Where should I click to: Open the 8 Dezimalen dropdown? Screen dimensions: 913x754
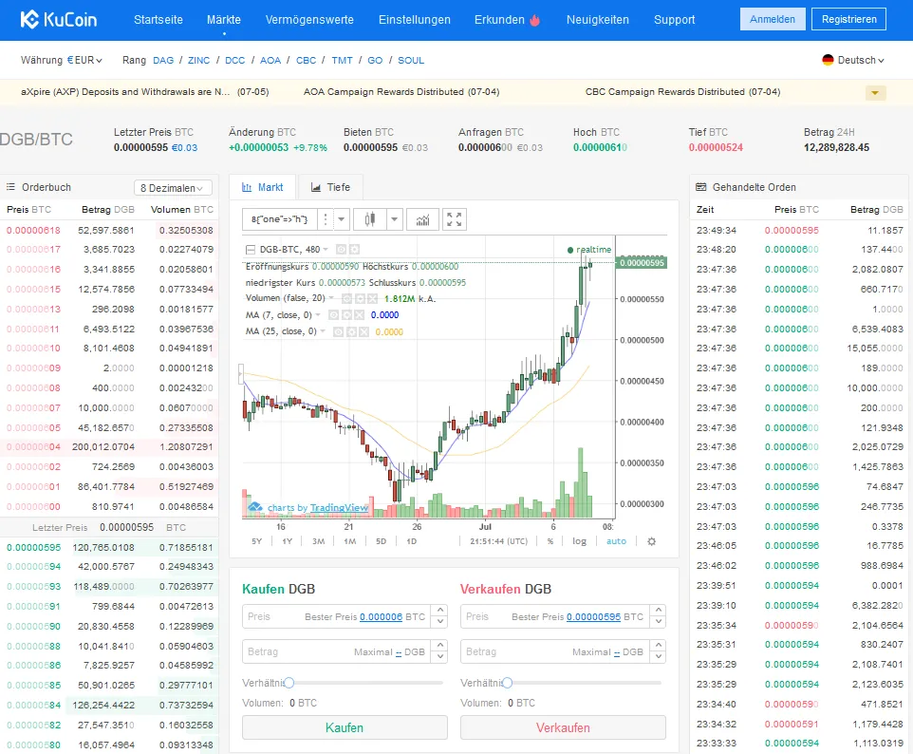173,188
